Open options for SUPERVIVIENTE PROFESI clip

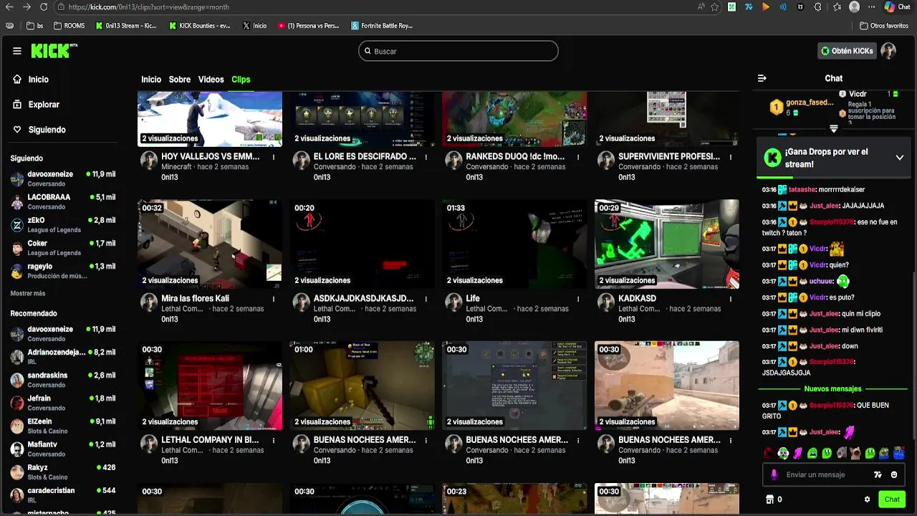(731, 157)
